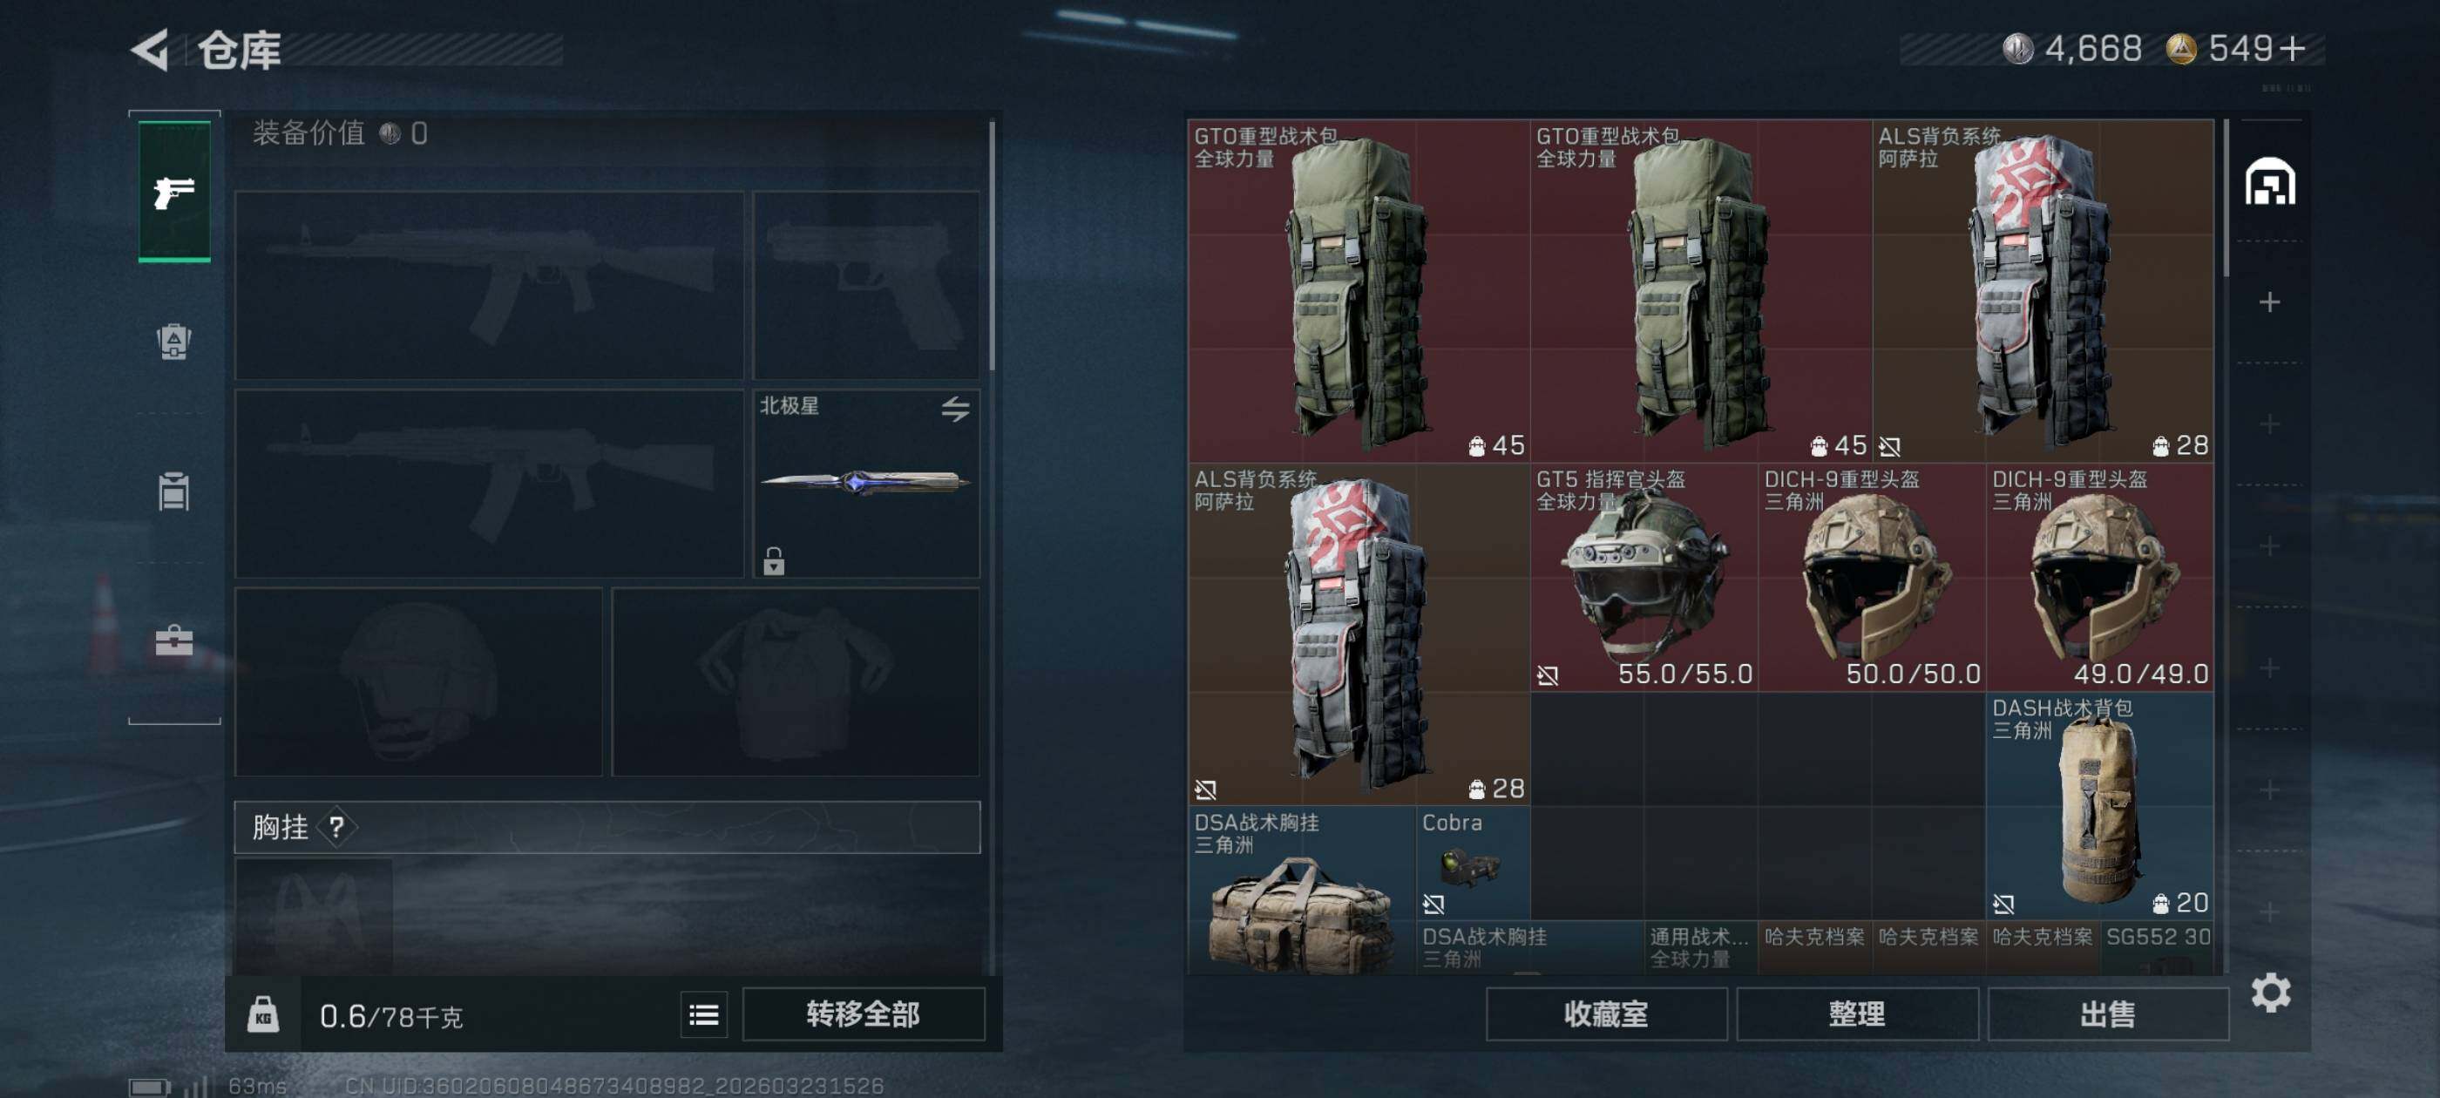This screenshot has width=2440, height=1098.
Task: Click the lock icon on knife slot
Action: 774,561
